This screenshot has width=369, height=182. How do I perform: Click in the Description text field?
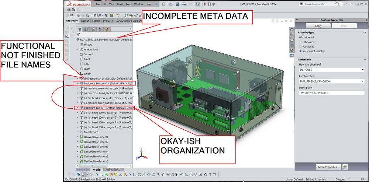point(332,93)
